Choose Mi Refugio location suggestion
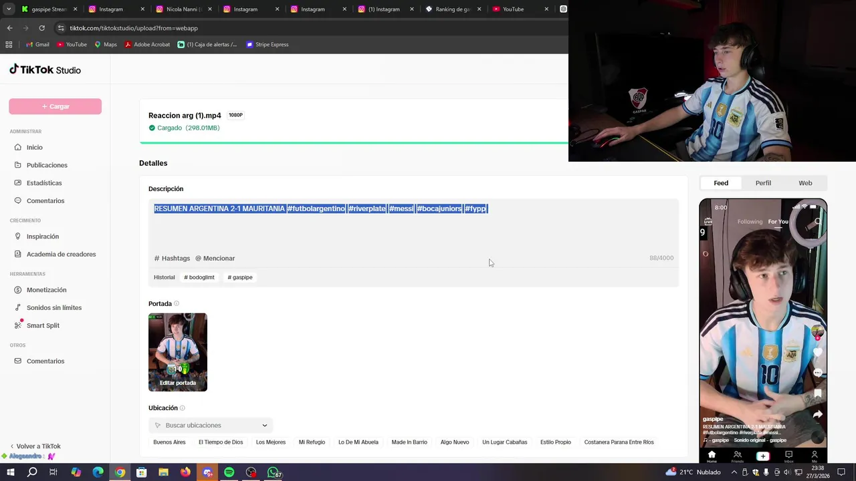The width and height of the screenshot is (856, 481). click(312, 442)
